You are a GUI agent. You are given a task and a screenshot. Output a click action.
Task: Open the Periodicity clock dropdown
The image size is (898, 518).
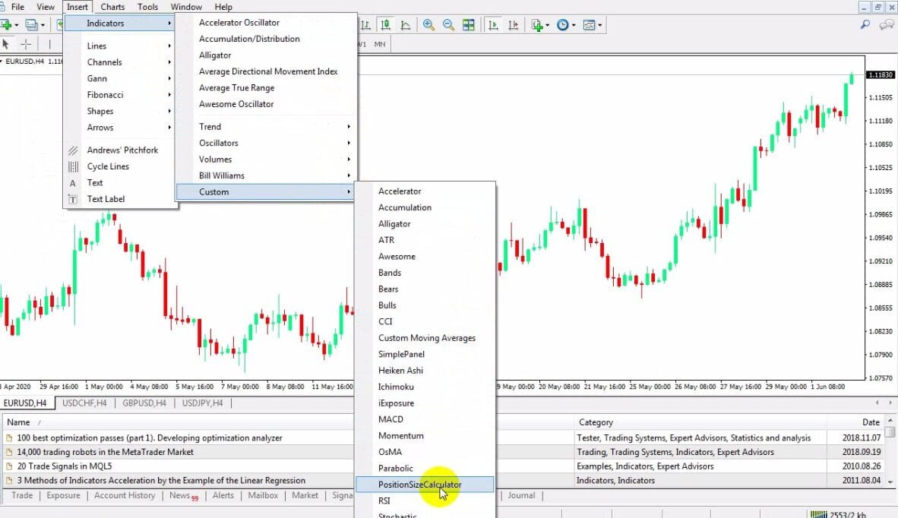click(x=566, y=25)
